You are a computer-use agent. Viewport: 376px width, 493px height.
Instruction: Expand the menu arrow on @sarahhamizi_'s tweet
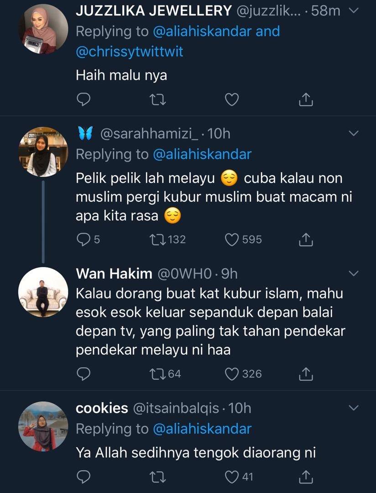coord(354,133)
